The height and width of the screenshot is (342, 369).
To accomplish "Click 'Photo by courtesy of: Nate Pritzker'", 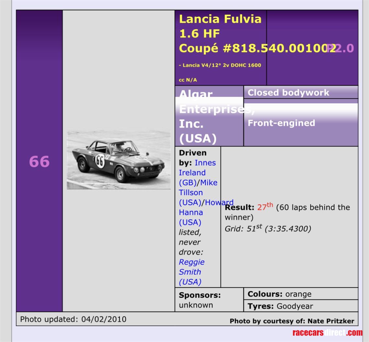I will point(292,321).
